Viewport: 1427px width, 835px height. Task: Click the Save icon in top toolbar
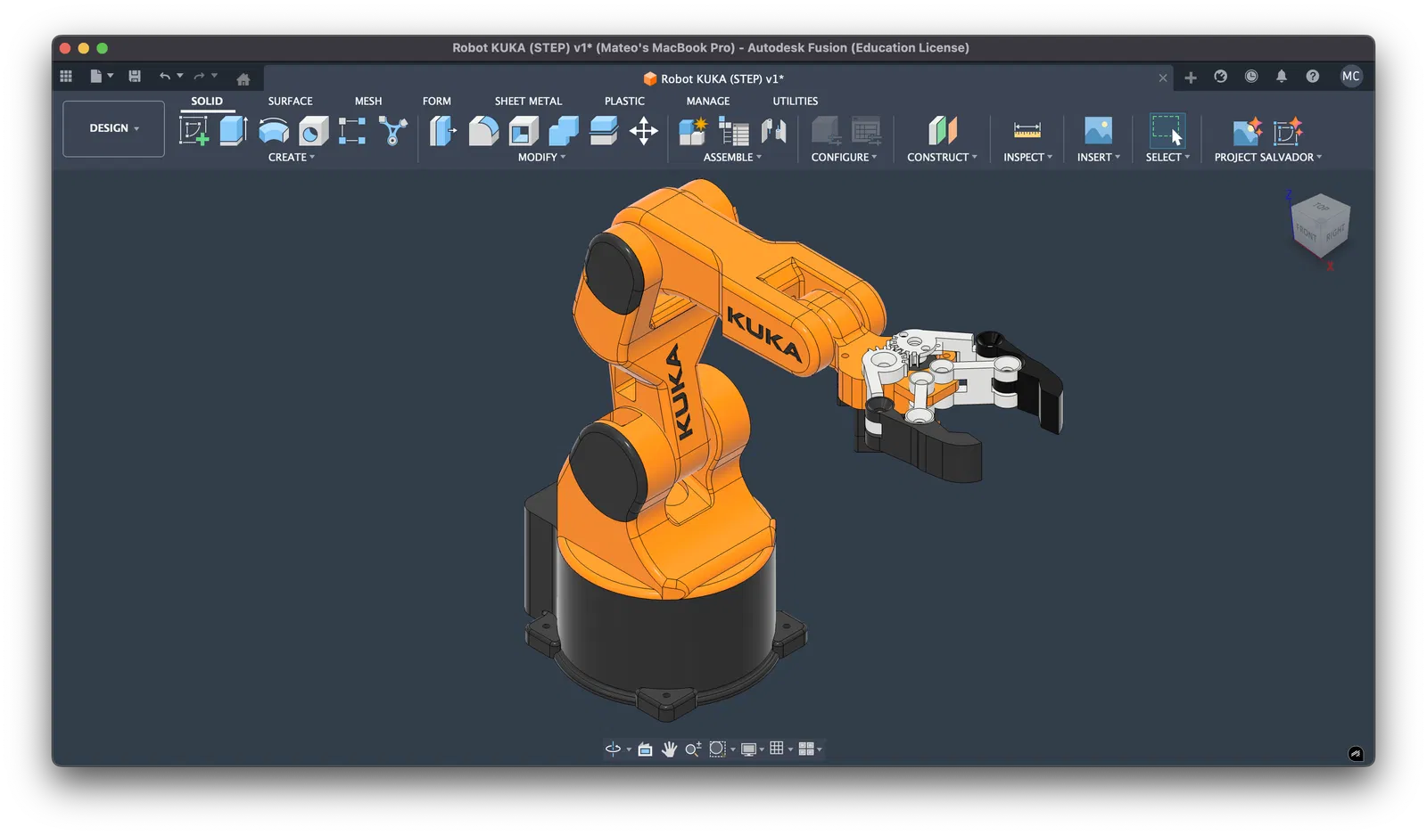click(x=135, y=77)
